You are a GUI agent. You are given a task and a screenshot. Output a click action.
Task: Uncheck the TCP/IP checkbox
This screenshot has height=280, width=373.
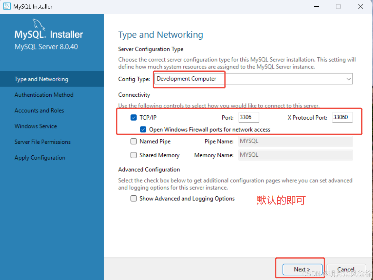pyautogui.click(x=134, y=117)
